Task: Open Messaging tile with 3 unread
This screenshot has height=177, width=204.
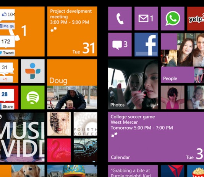Action: pyautogui.click(x=120, y=44)
